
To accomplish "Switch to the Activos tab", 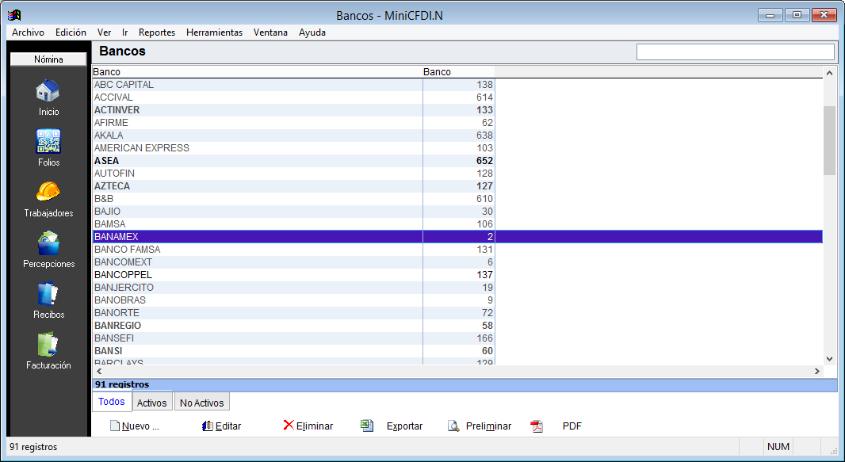I will pyautogui.click(x=151, y=403).
